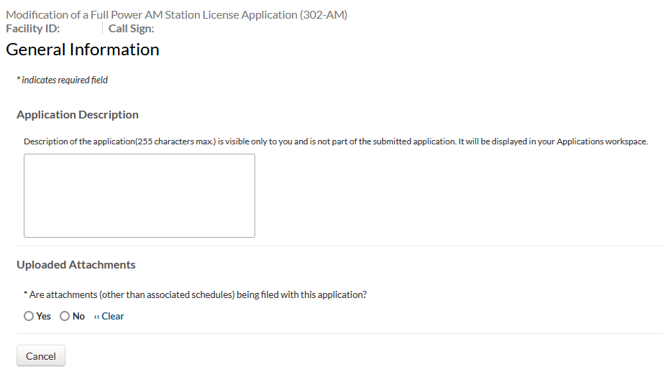Click the General Information heading
This screenshot has width=663, height=377.
tap(83, 50)
